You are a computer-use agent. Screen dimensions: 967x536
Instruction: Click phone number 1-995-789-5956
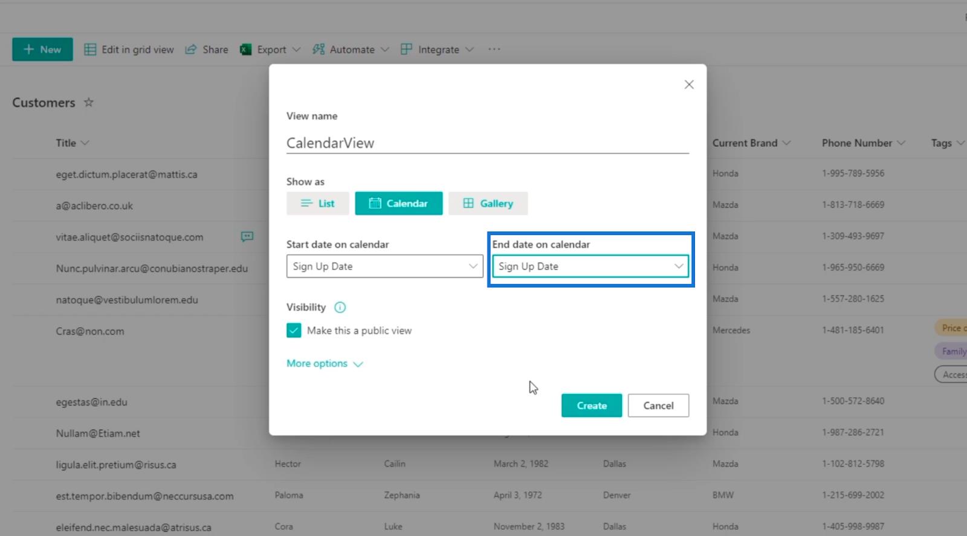[853, 173]
